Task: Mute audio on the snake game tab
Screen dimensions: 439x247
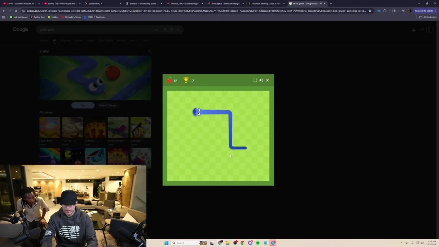Action: click(x=321, y=3)
